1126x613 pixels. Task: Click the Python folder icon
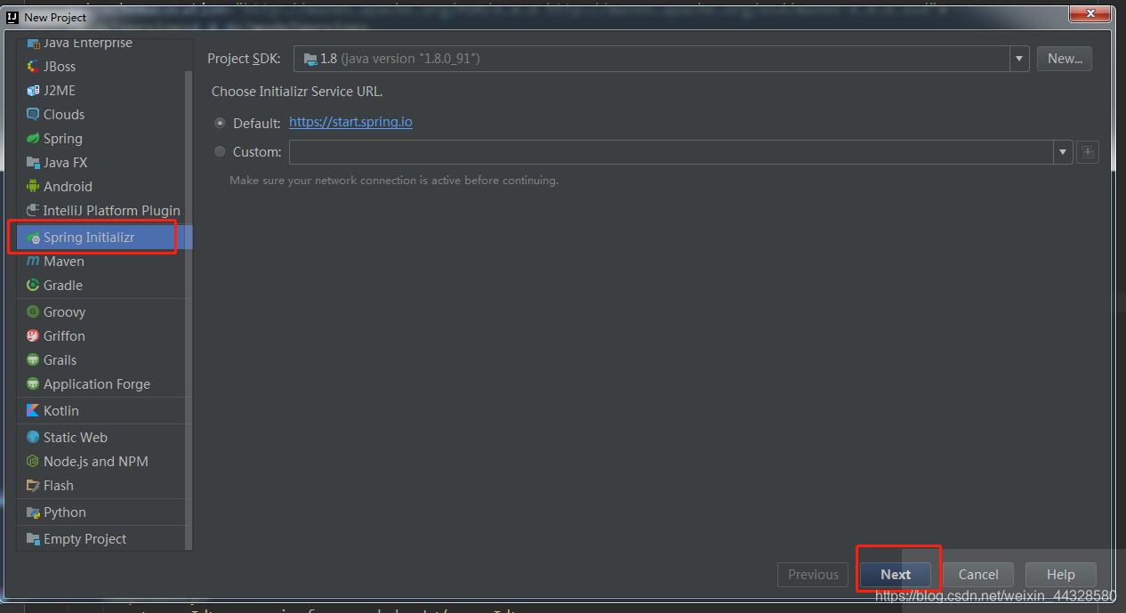coord(34,512)
